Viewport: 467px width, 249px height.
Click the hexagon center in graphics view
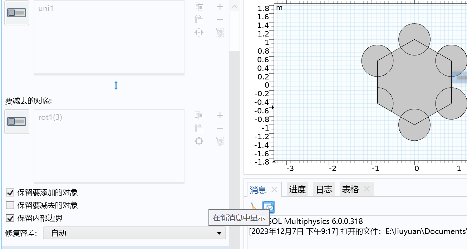coord(414,82)
